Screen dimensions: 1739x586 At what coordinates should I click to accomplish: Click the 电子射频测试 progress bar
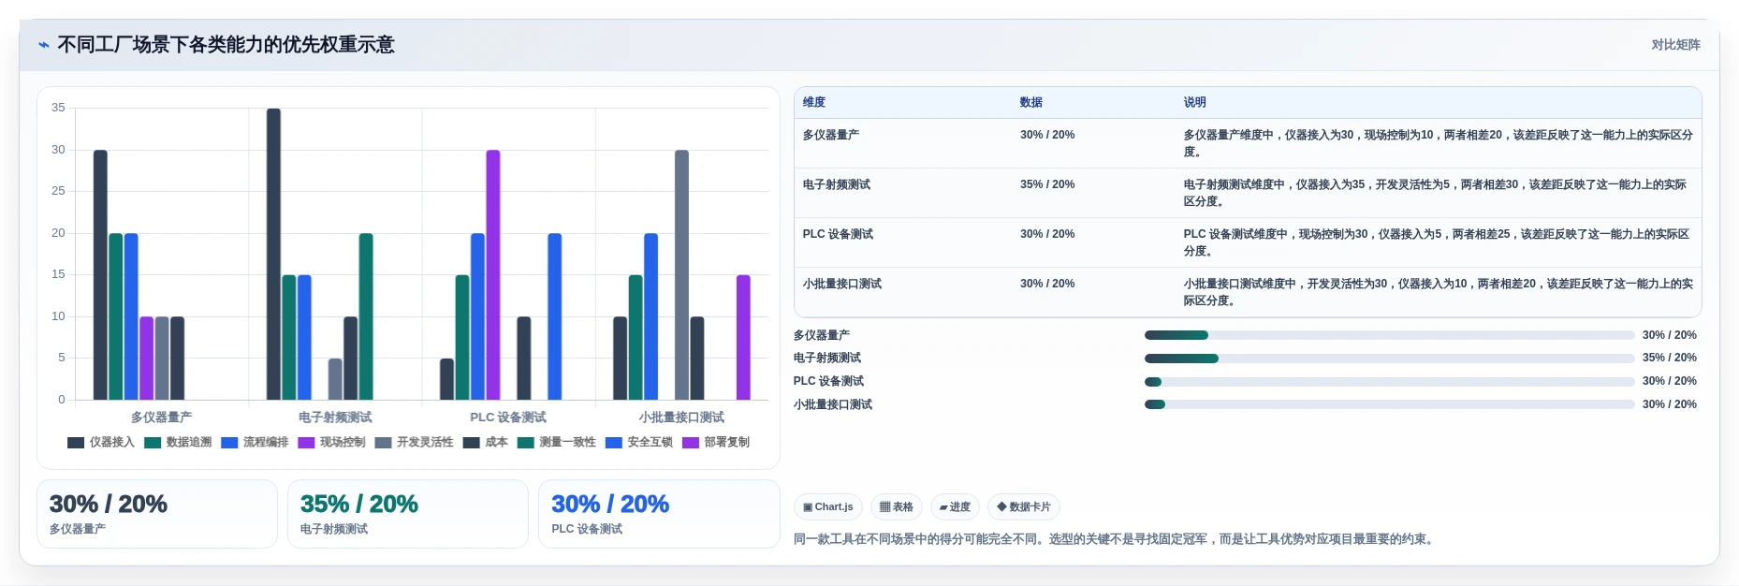pyautogui.click(x=1389, y=359)
